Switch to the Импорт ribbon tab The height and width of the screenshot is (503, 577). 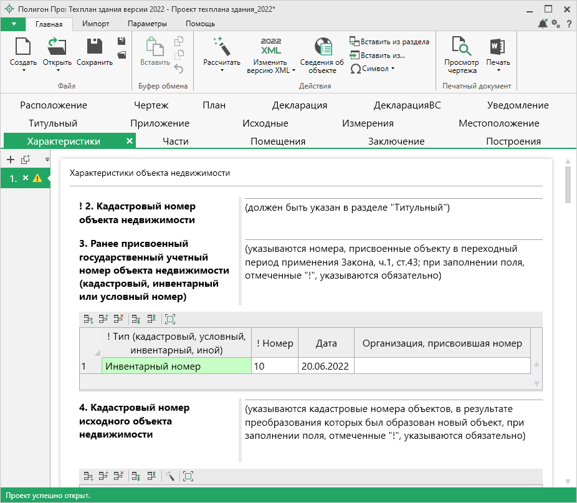pos(96,24)
